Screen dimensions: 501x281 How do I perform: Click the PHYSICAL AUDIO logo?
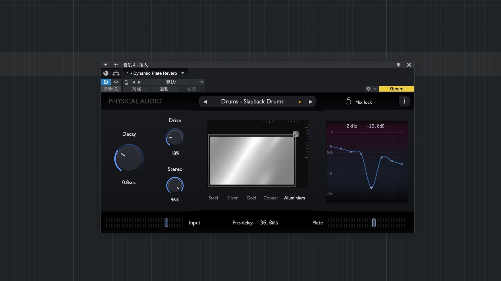(x=135, y=101)
